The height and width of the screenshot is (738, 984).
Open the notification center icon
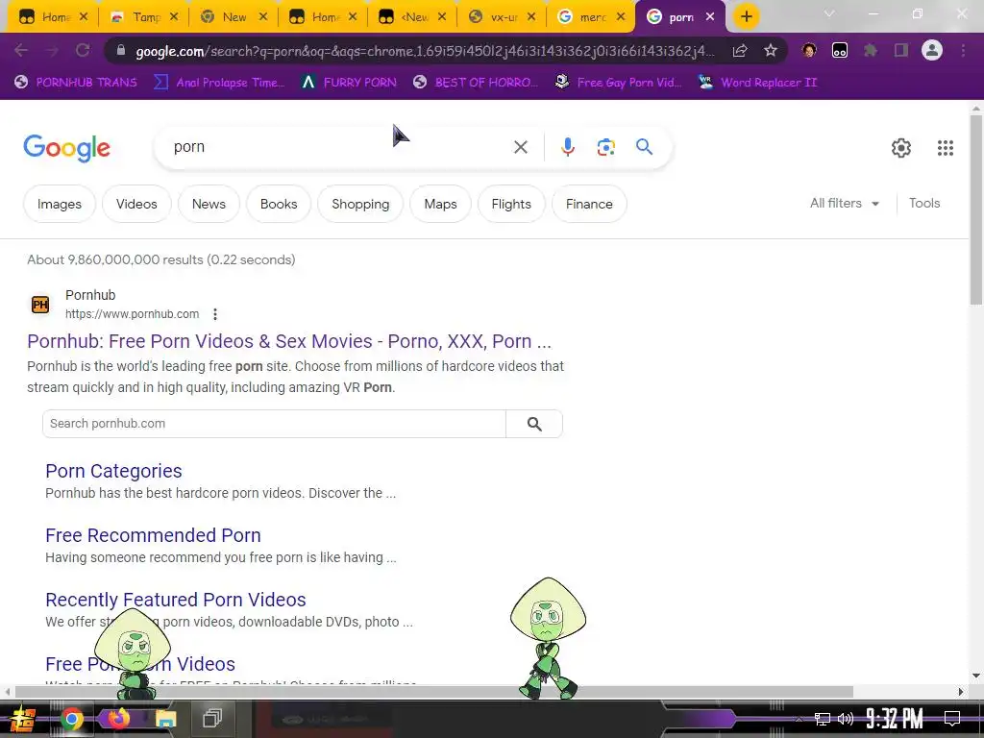click(x=951, y=719)
